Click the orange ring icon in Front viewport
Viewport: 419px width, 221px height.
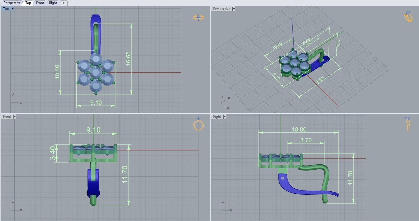pyautogui.click(x=199, y=124)
